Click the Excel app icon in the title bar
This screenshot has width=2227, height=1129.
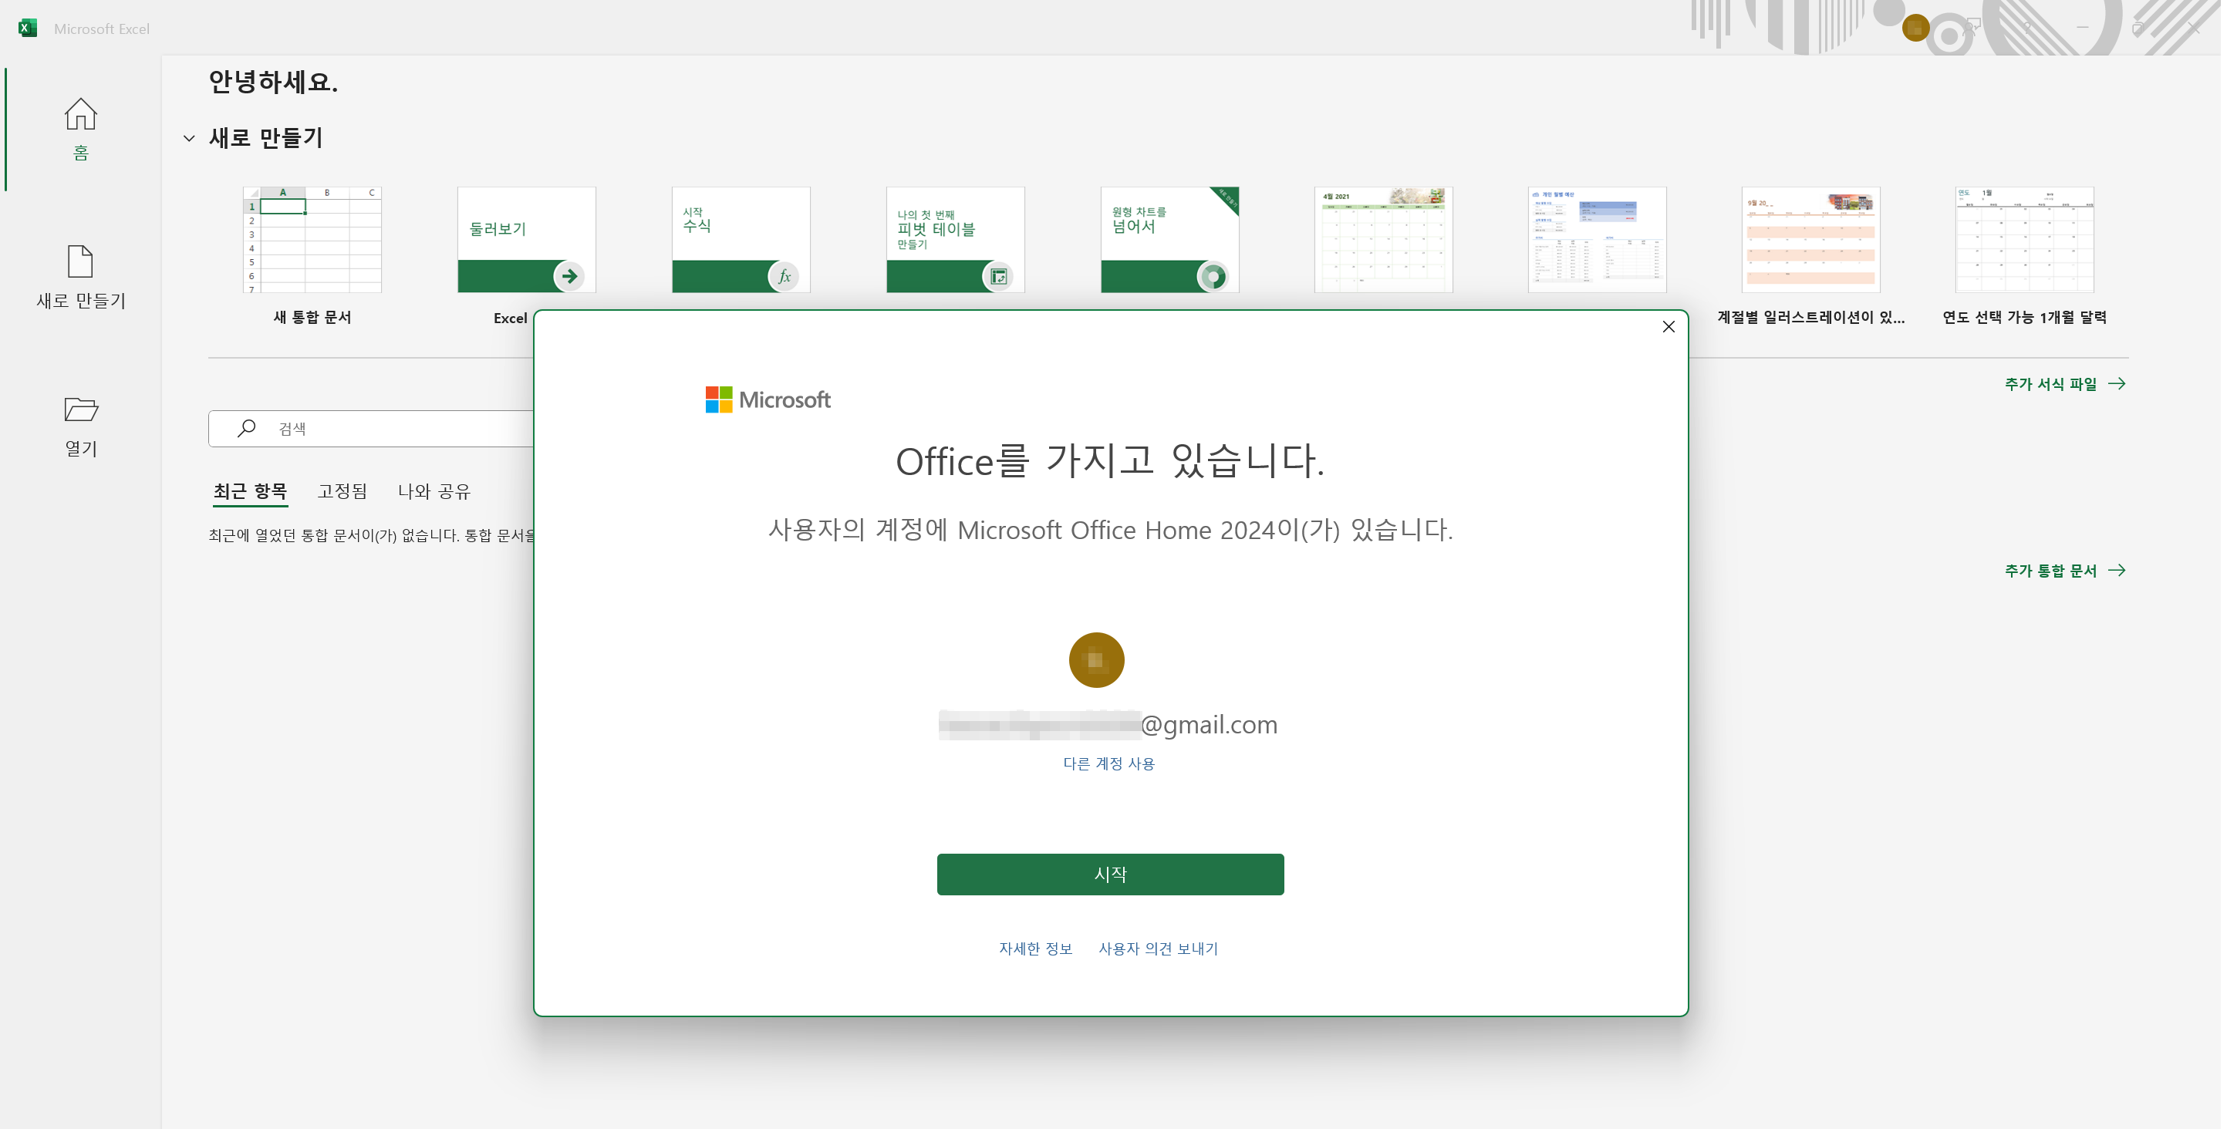pos(27,28)
